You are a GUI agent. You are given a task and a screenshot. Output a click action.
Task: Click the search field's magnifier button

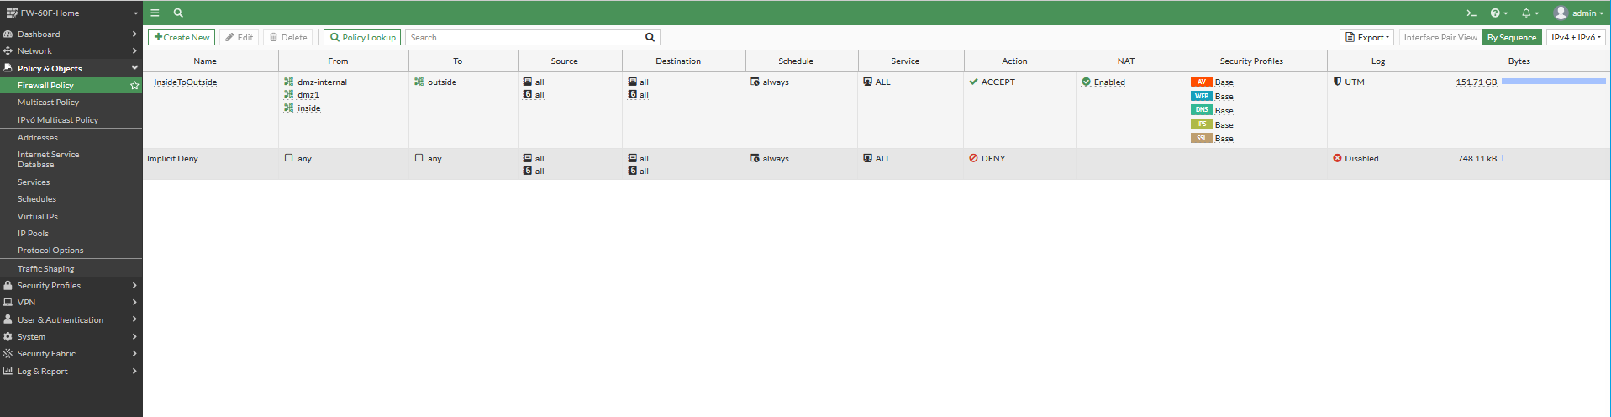[650, 37]
